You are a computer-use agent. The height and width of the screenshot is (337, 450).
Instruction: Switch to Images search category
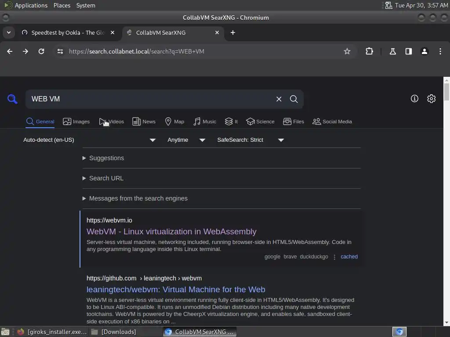76,122
